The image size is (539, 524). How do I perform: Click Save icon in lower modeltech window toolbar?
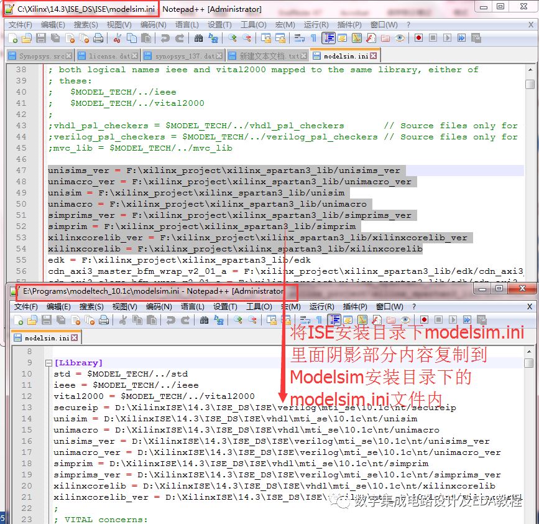[47, 320]
